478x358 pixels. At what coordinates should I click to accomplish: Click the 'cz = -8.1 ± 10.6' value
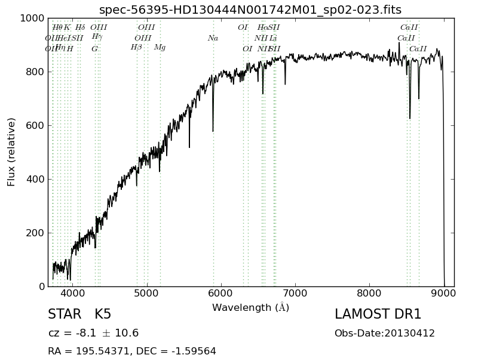(x=93, y=333)
